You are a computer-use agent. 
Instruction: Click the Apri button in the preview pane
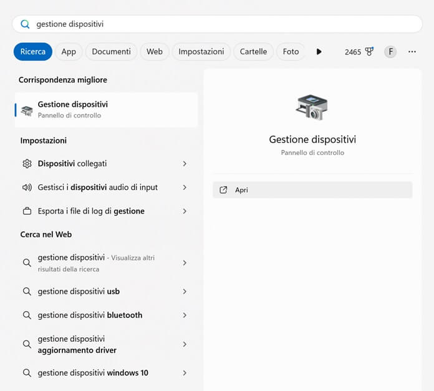point(312,190)
